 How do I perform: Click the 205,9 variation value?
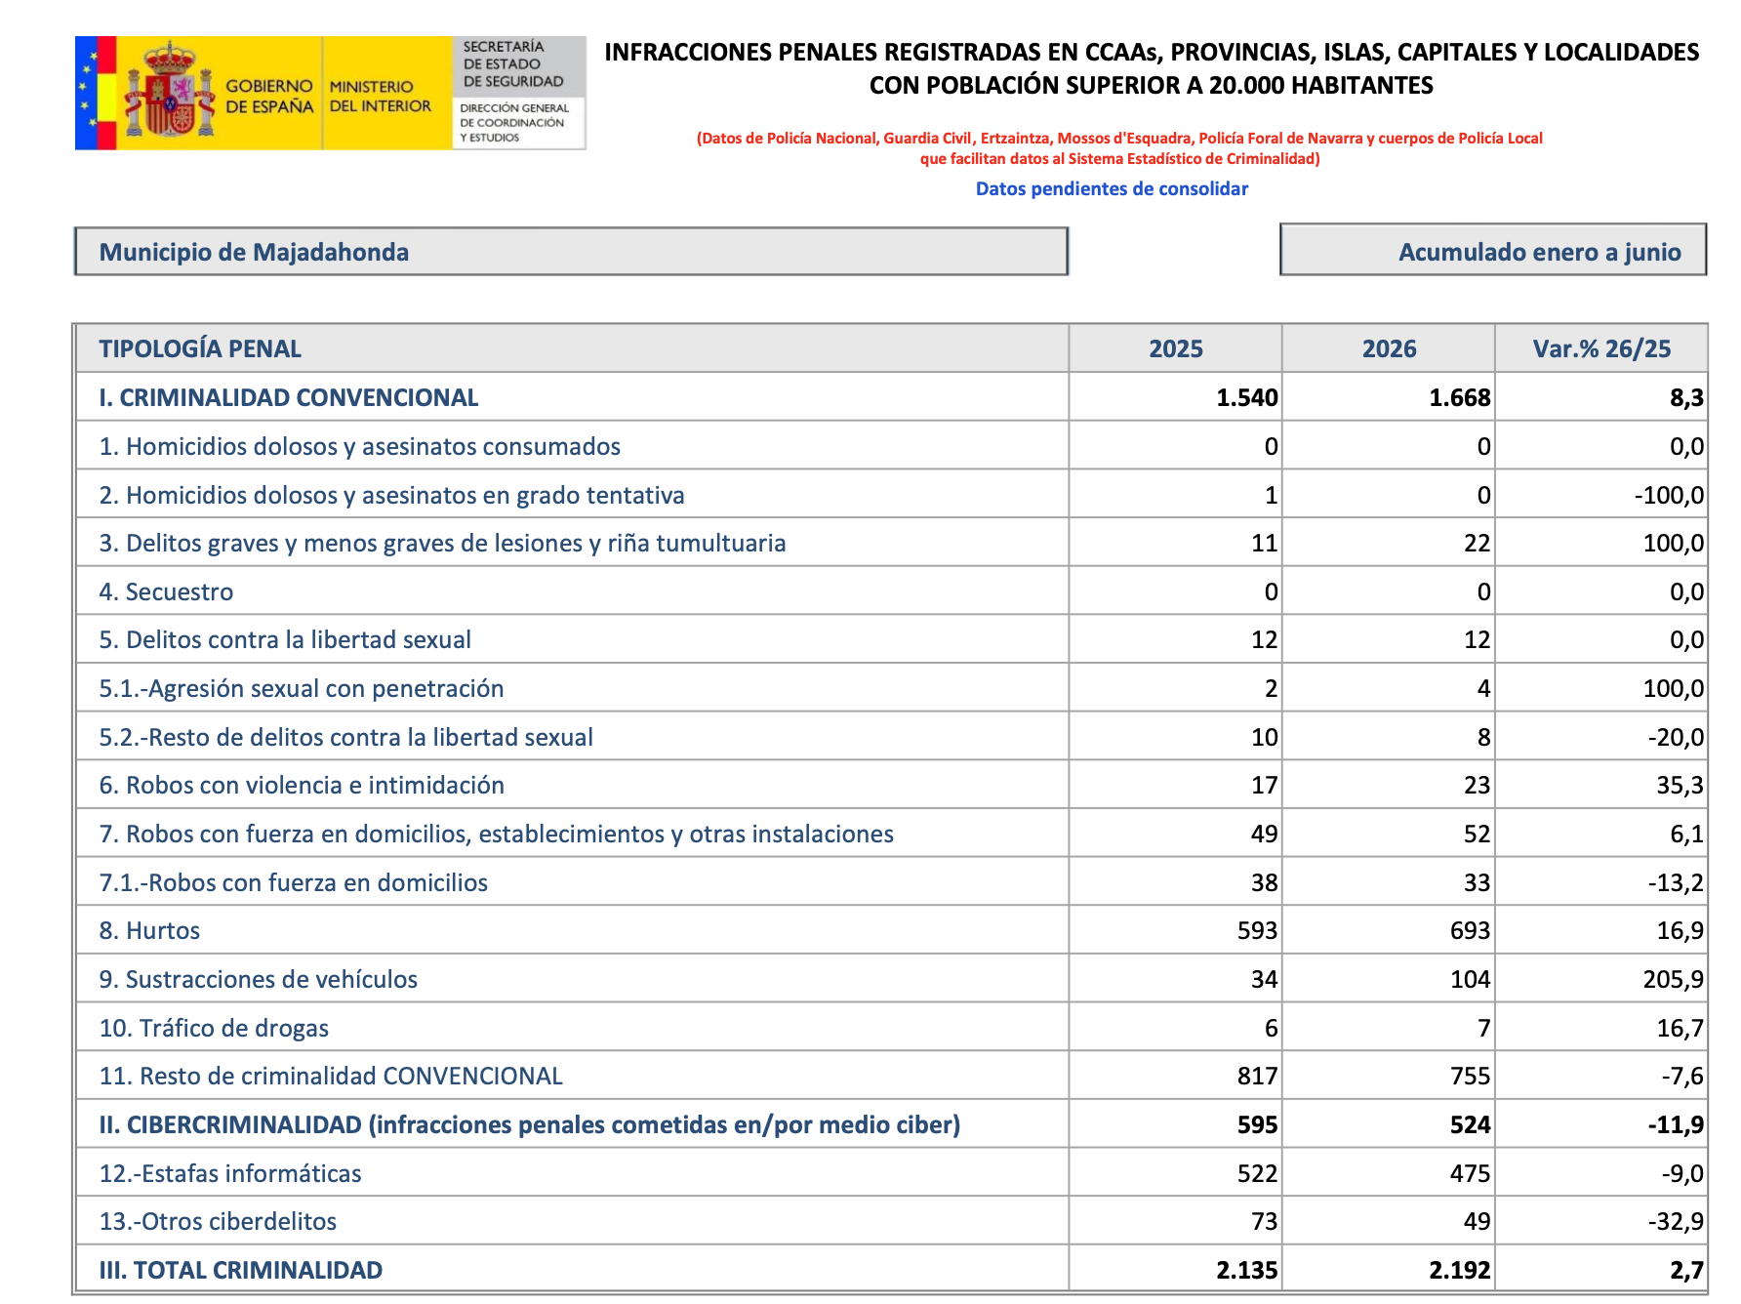[x=1673, y=979]
